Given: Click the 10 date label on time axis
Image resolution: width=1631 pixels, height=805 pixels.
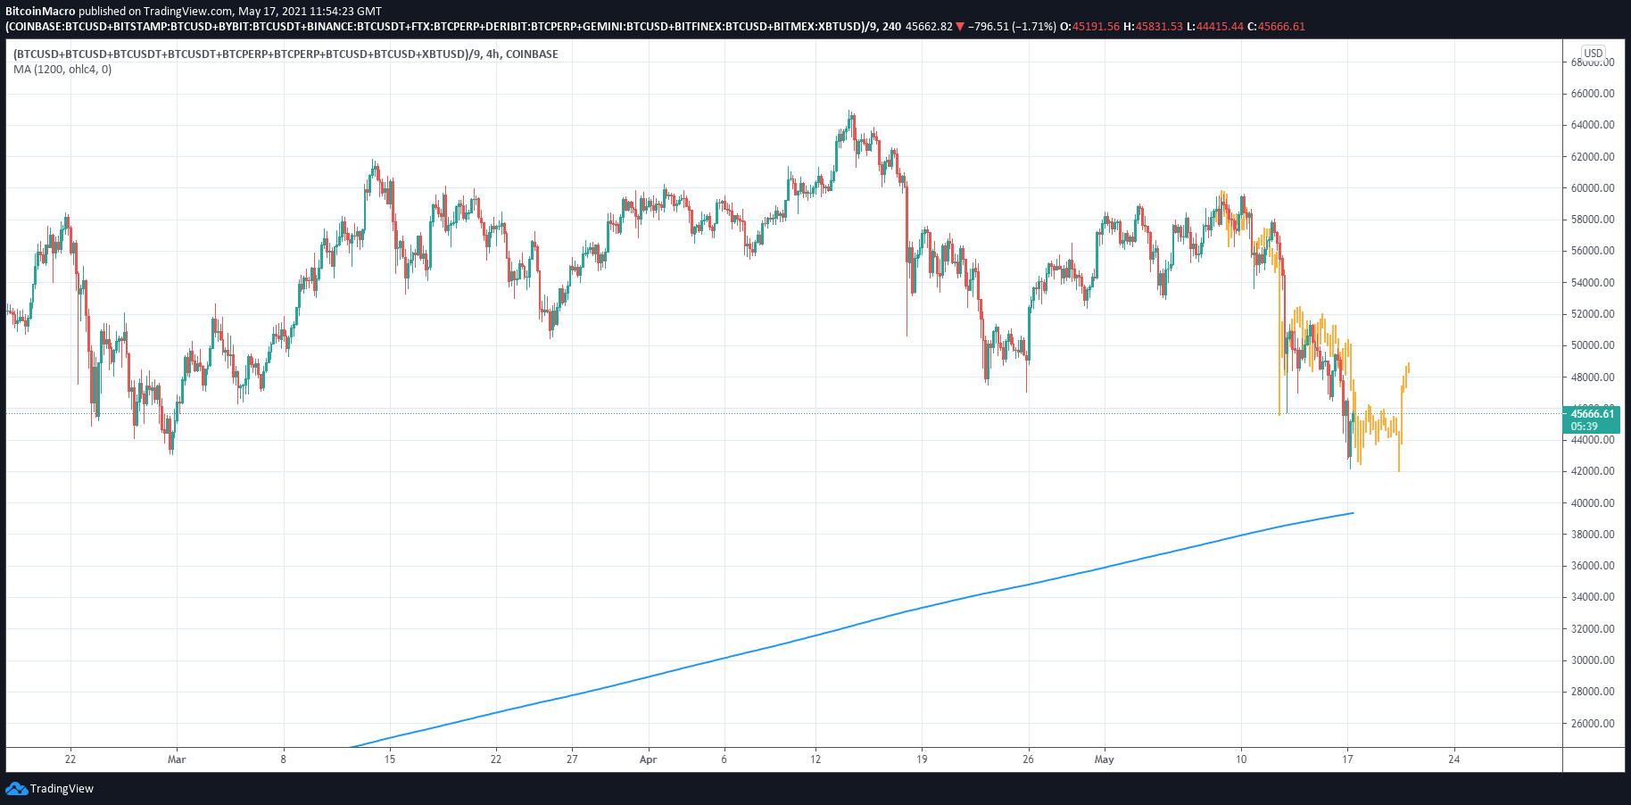Looking at the screenshot, I should 1241,759.
